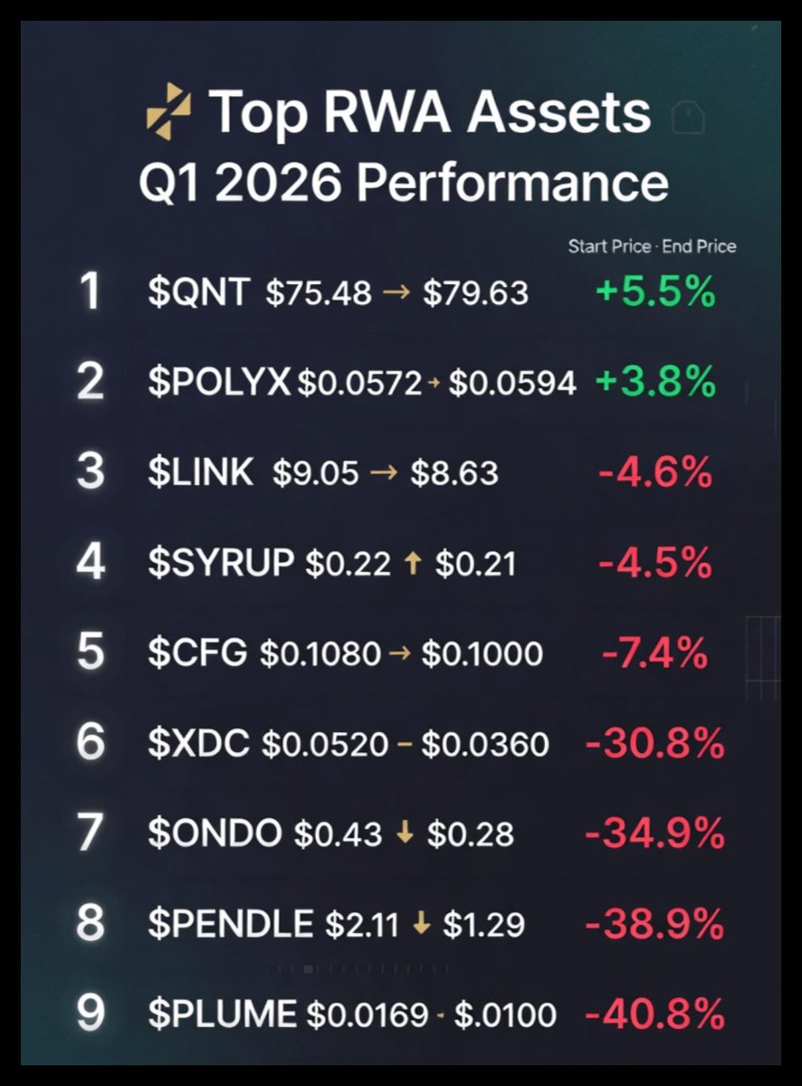802x1086 pixels.
Task: Open the $PLUME ticker
Action: tap(222, 1014)
